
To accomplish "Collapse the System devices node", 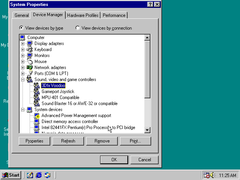I will pyautogui.click(x=22, y=109).
